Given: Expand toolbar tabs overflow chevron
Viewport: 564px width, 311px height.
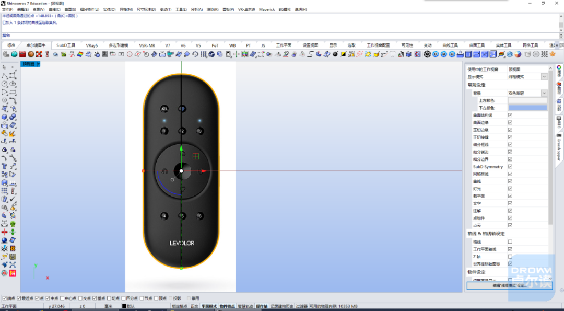Looking at the screenshot, I should [557, 45].
